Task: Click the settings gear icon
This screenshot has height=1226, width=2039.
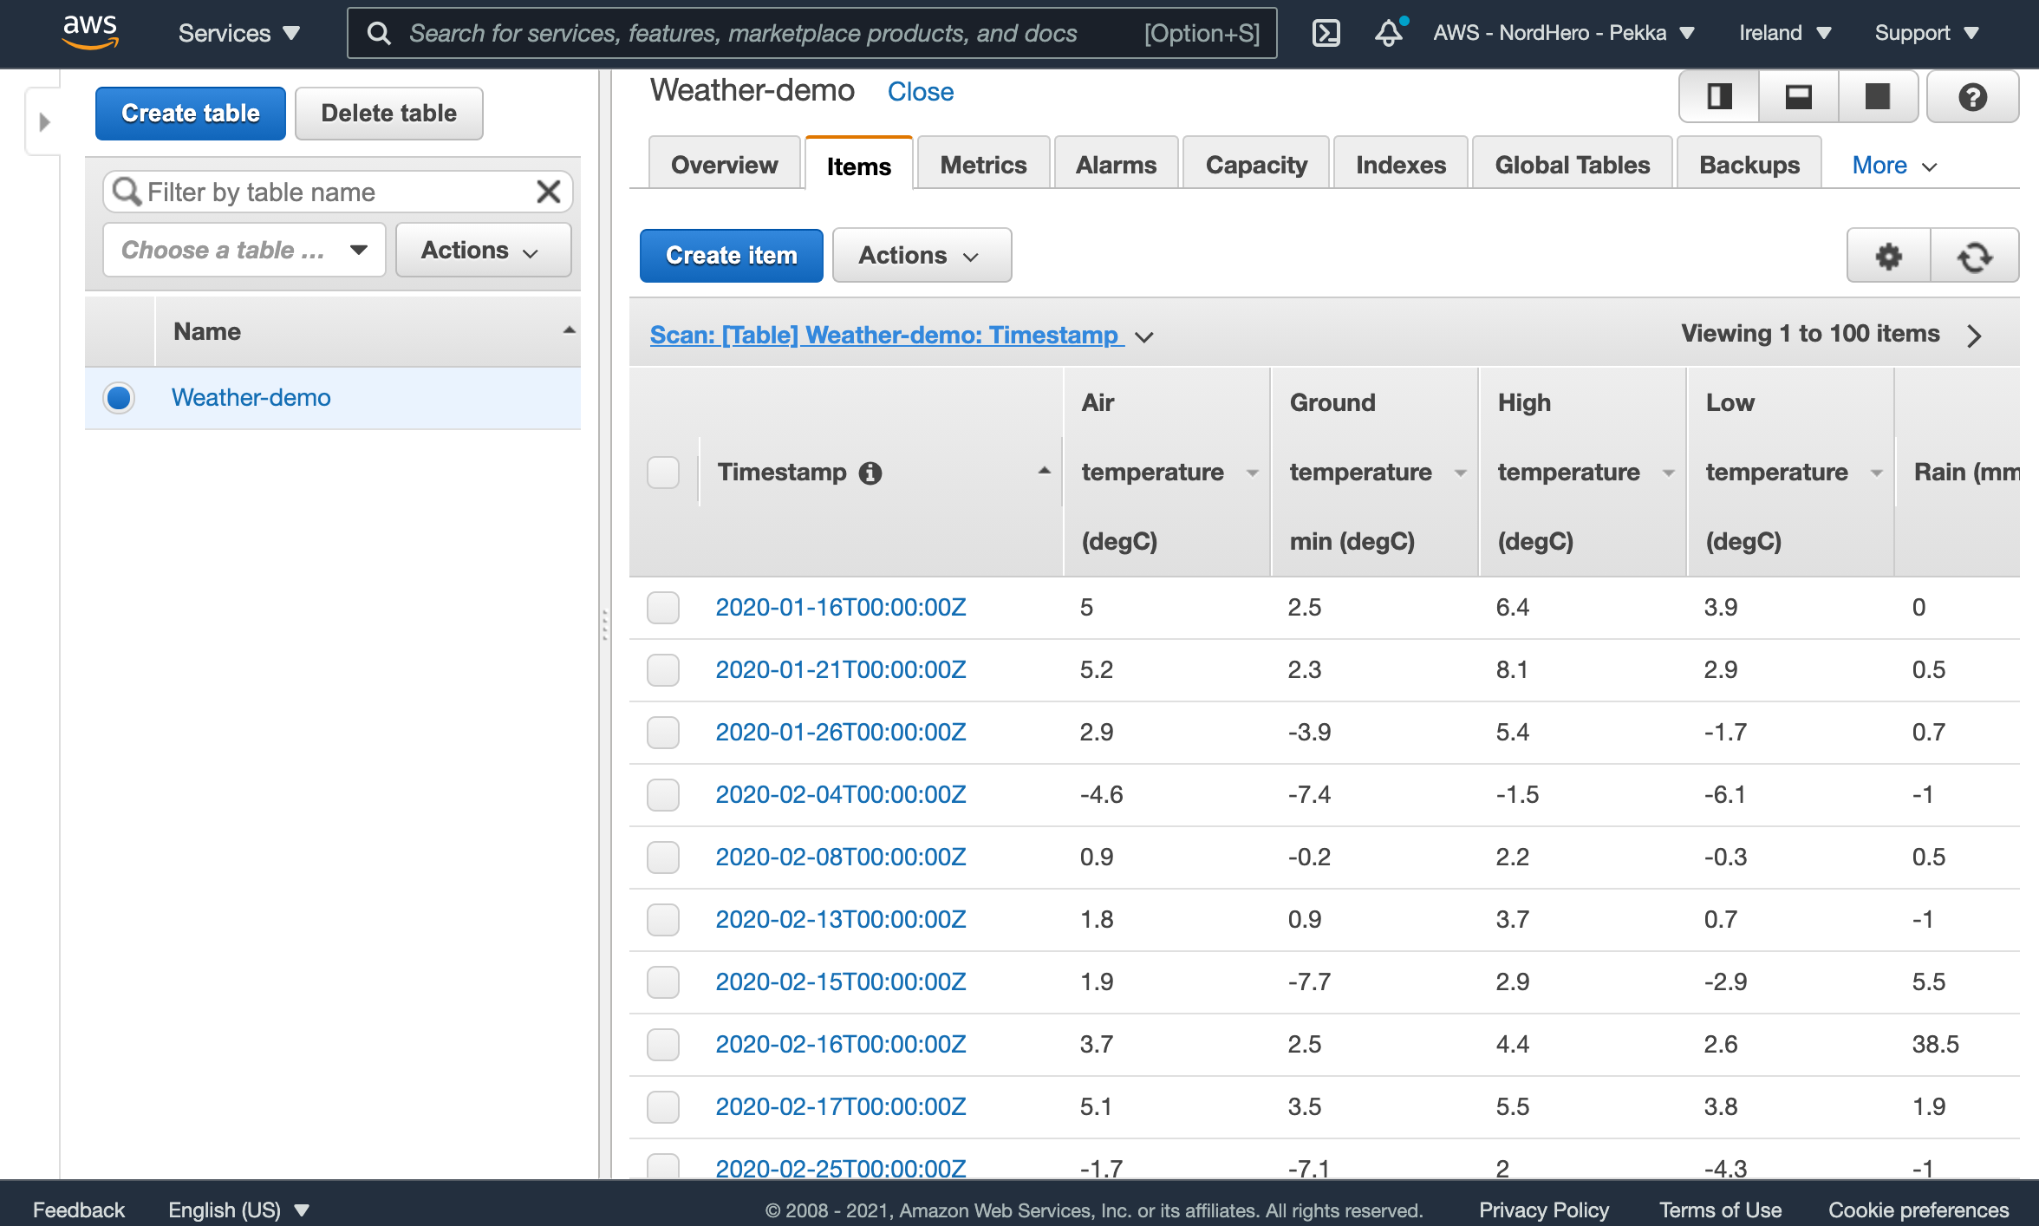Action: tap(1889, 257)
